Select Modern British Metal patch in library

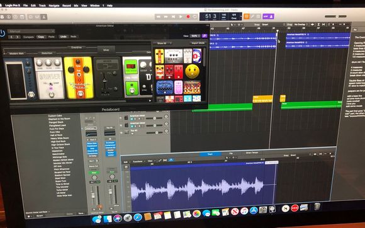63,160
